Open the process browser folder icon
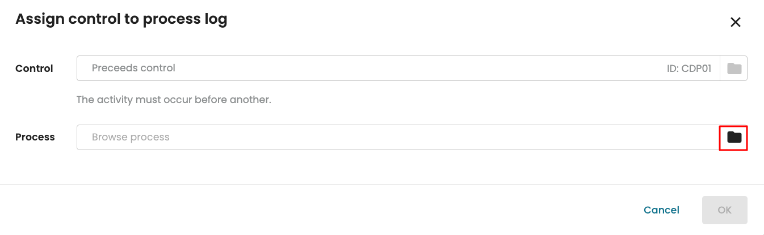 [734, 137]
